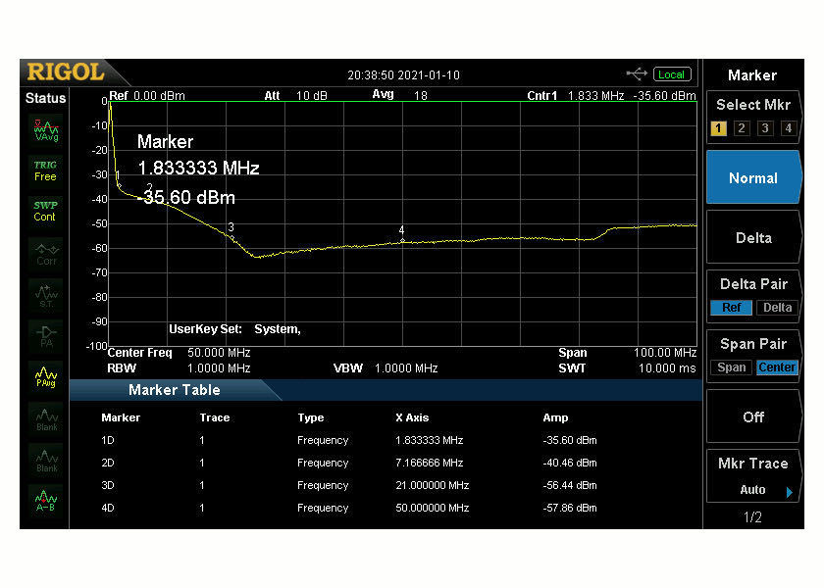Click the 7.166666 MHz X Axis cell
This screenshot has width=824, height=588.
coord(430,463)
